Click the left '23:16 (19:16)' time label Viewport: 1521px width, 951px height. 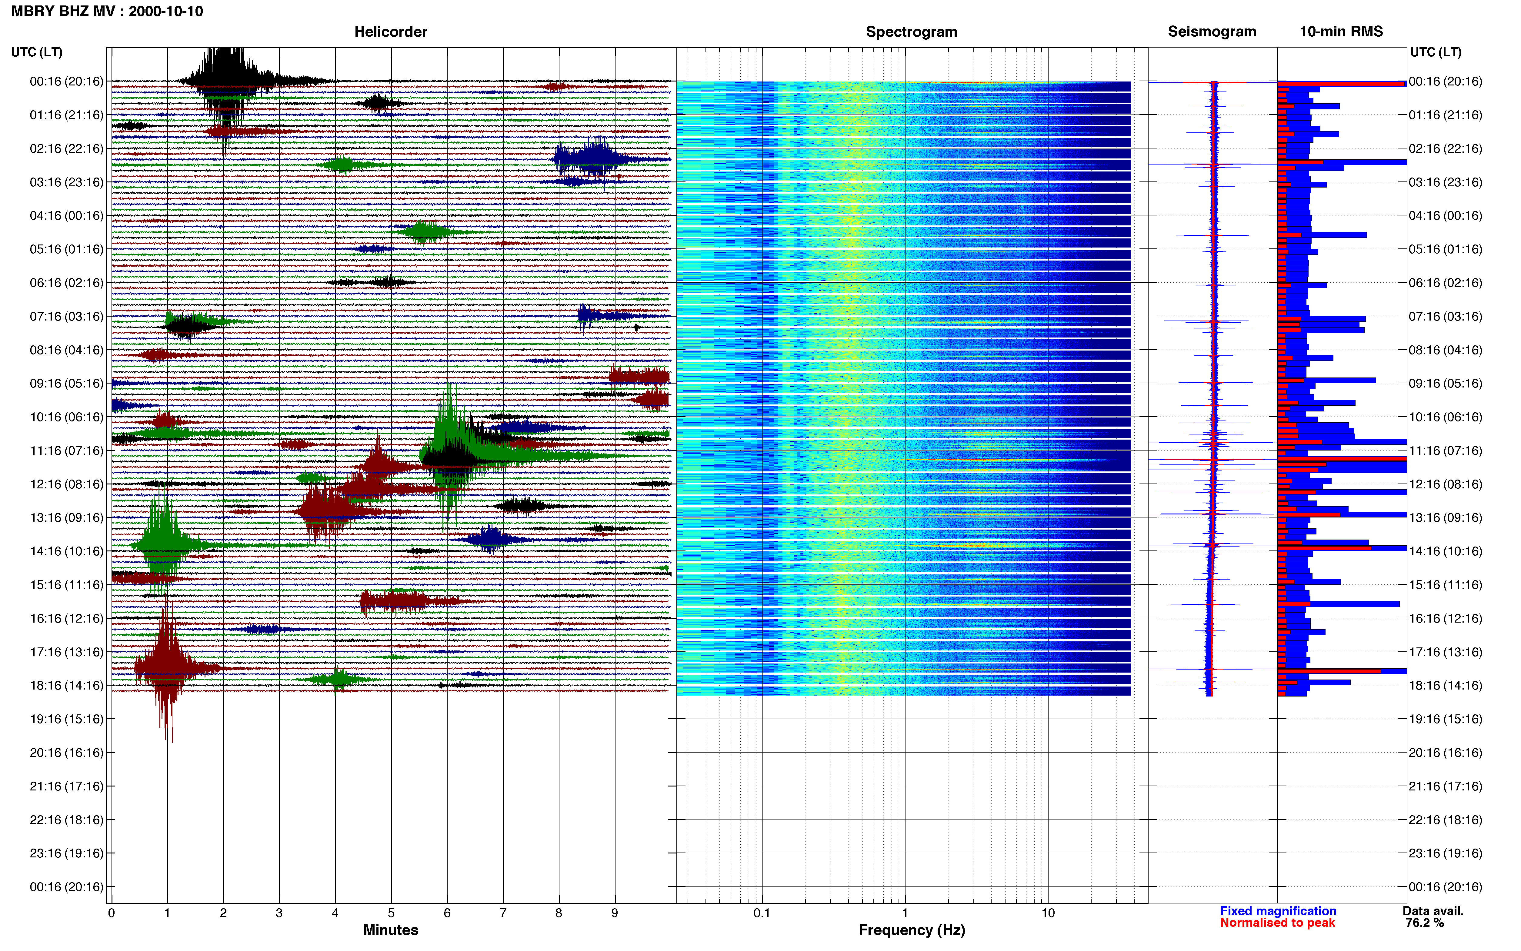66,853
